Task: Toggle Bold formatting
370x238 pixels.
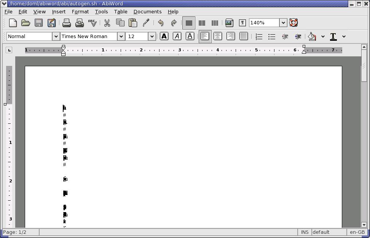Action: point(164,36)
